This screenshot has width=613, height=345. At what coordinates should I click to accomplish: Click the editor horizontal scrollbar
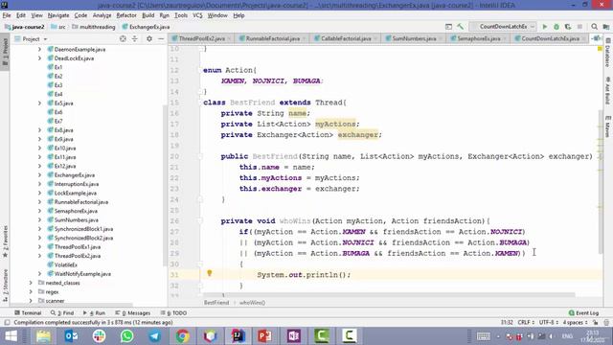[389, 294]
